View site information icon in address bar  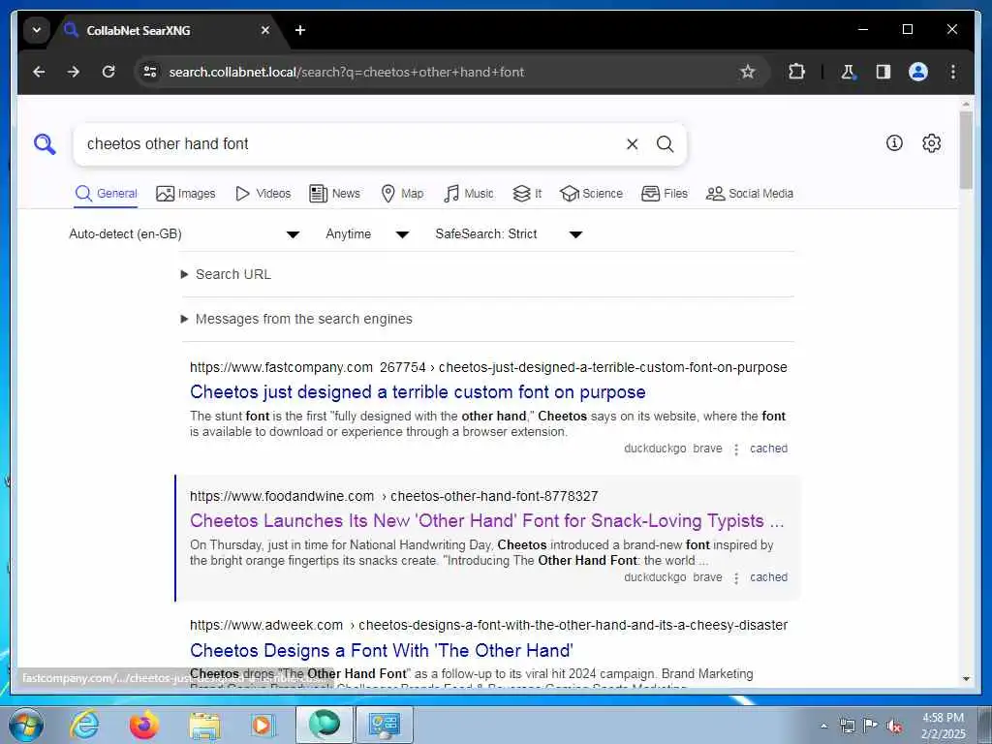[x=150, y=72]
